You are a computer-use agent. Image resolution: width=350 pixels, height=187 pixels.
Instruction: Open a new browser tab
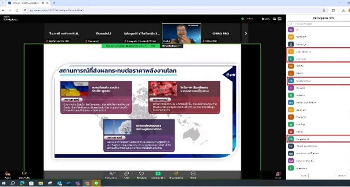[x=54, y=3]
